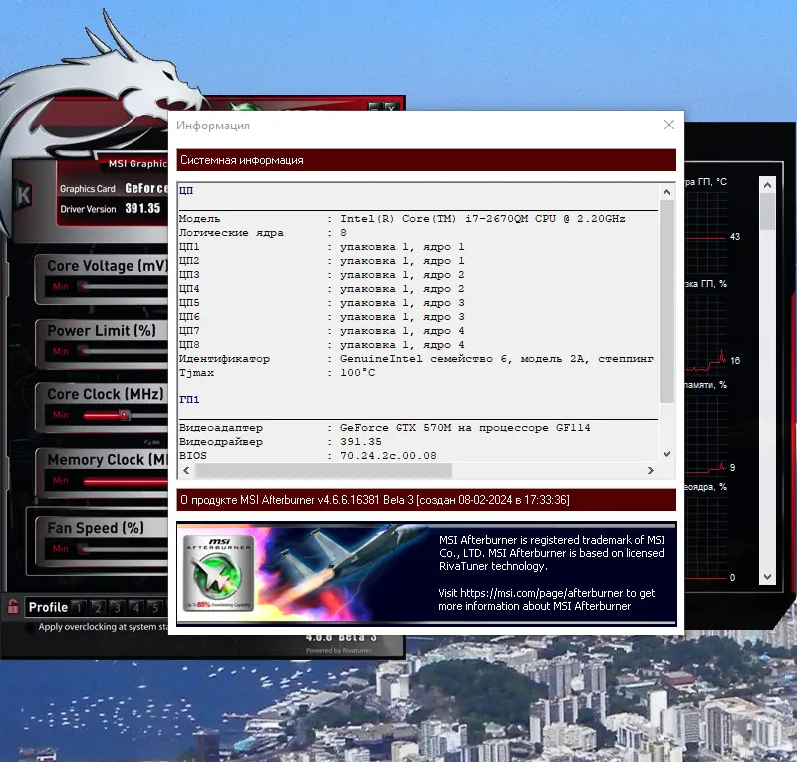
Task: Click the up arrow of the system info scrollbar
Action: (666, 192)
